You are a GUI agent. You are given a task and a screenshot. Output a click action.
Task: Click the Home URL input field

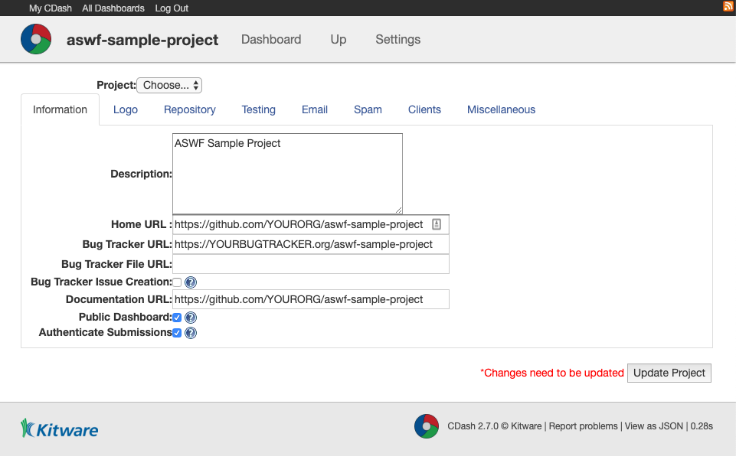click(311, 225)
